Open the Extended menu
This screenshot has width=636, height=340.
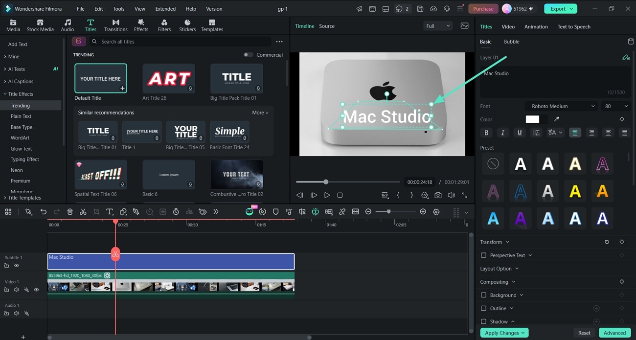click(x=165, y=9)
